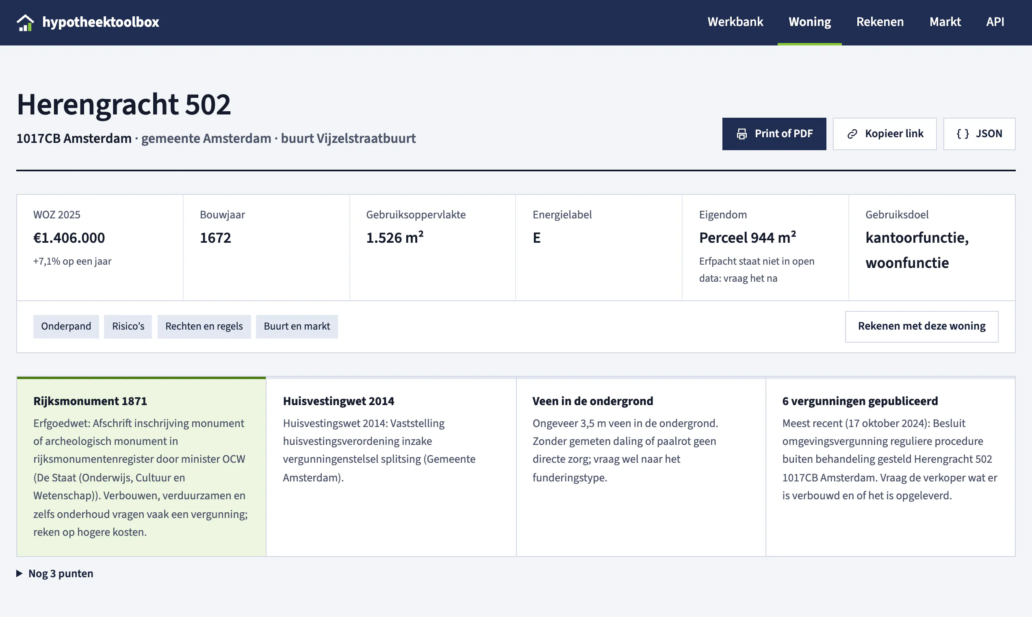The image size is (1032, 617).
Task: Expand the Nog 3 punten disclosure
Action: click(x=55, y=573)
